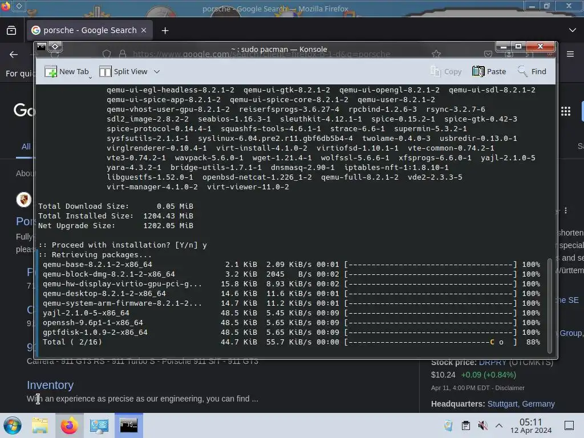
Task: Bookmark page with star icon
Action: [x=436, y=54]
